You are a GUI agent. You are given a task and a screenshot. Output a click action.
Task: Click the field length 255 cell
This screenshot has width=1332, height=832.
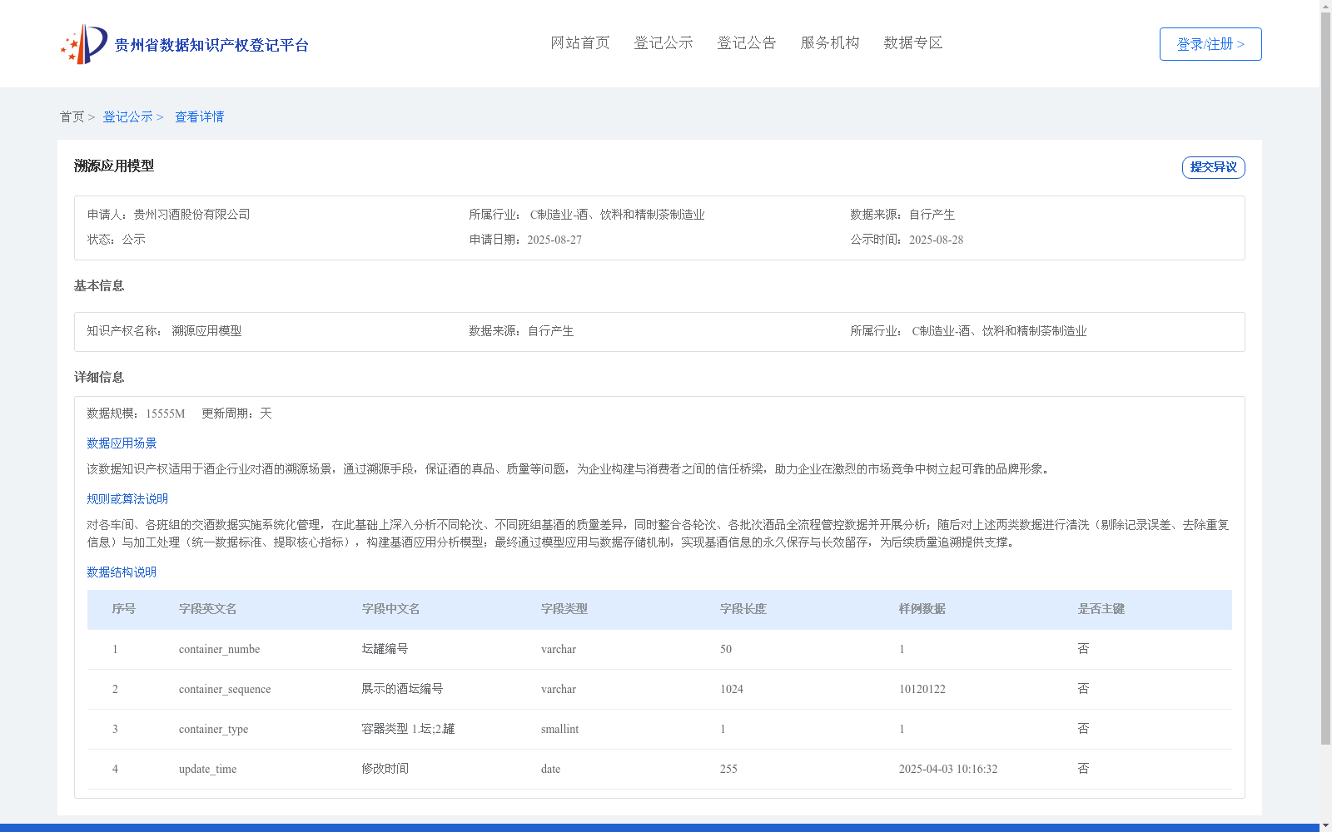(x=728, y=770)
